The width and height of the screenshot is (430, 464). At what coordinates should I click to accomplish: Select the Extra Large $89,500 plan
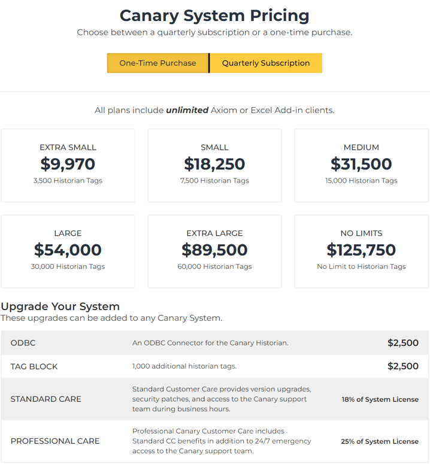coord(215,251)
